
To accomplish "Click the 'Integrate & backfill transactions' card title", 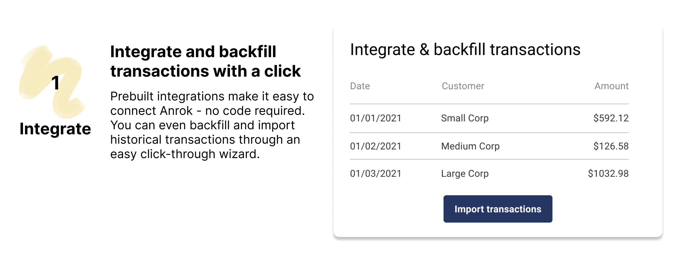I will tap(465, 50).
